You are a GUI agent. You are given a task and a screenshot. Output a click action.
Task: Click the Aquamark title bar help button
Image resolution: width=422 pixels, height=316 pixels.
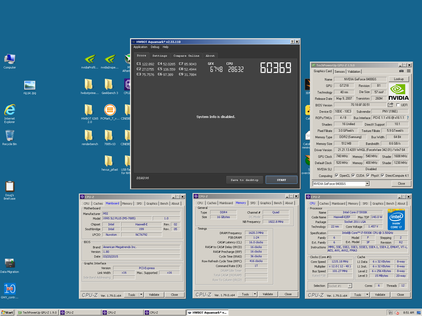click(x=292, y=42)
